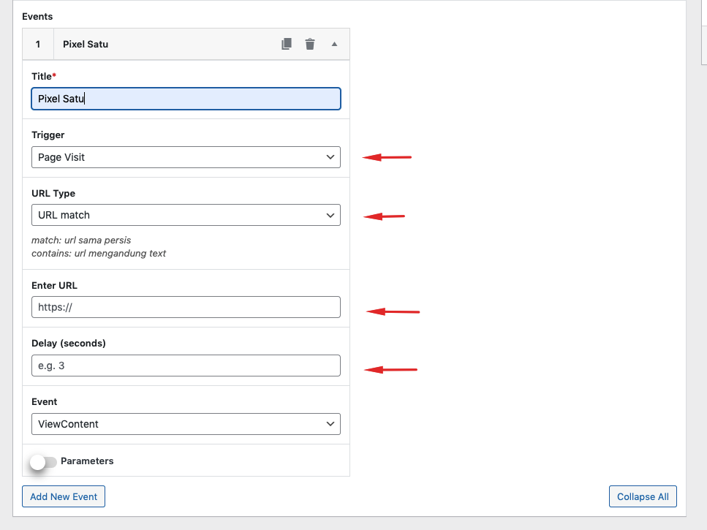The image size is (707, 530).
Task: Click into the Enter URL https:// field
Action: (x=186, y=307)
